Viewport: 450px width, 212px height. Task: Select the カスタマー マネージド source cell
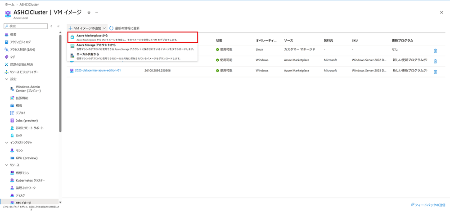300,50
